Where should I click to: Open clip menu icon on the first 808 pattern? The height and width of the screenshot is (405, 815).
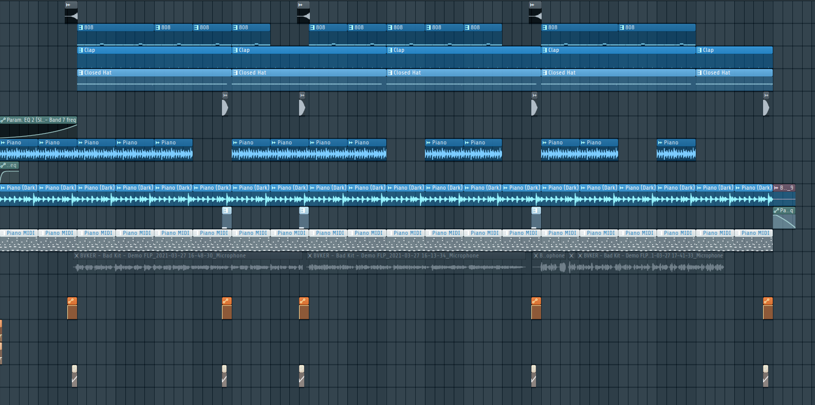(81, 28)
